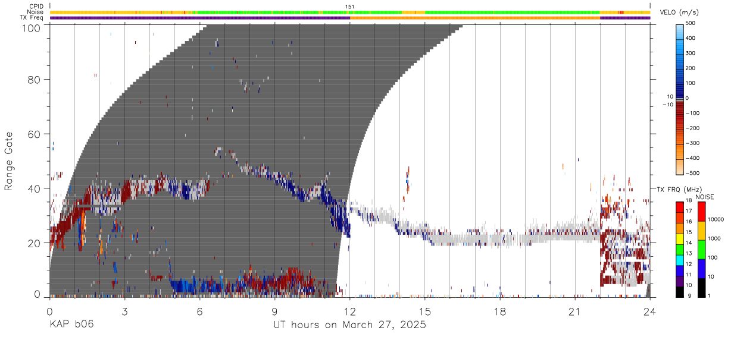
Task: Click the x-axis tick label 3
Action: (x=125, y=311)
